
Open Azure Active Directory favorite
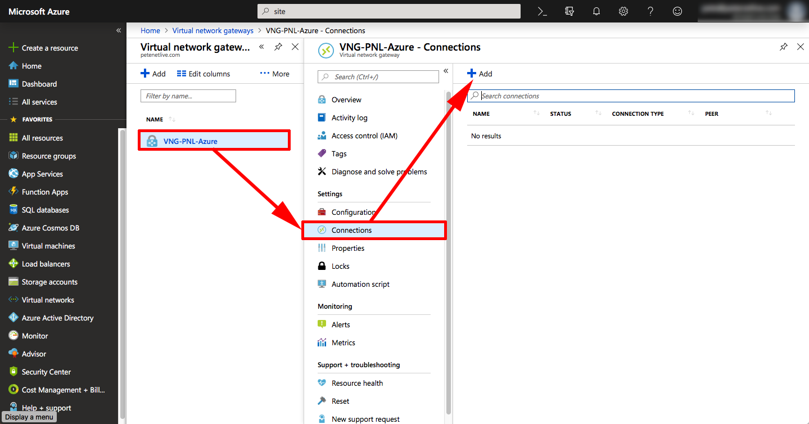click(x=51, y=318)
